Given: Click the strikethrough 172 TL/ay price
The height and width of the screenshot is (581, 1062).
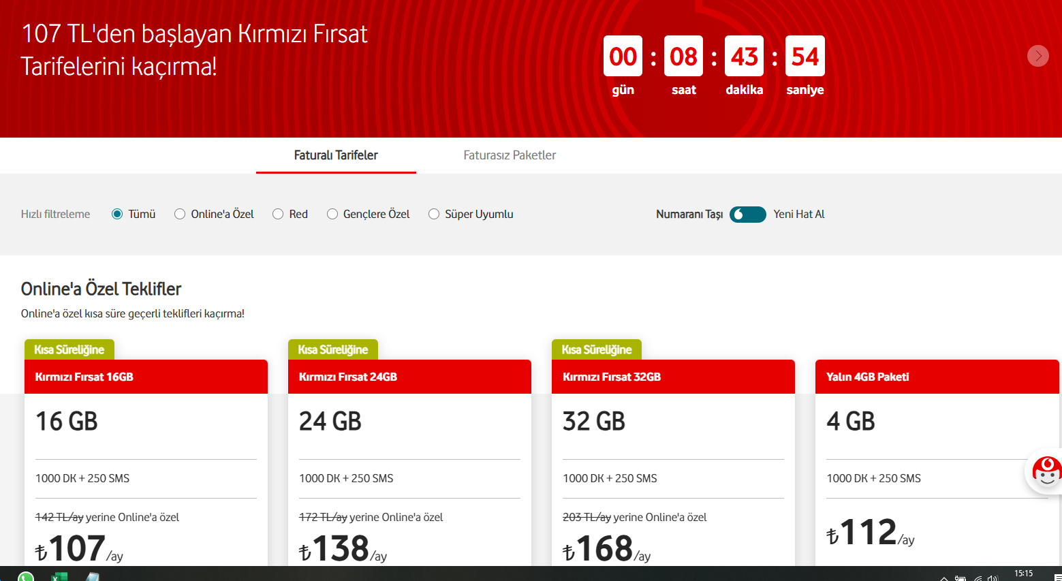Looking at the screenshot, I should pos(323,517).
